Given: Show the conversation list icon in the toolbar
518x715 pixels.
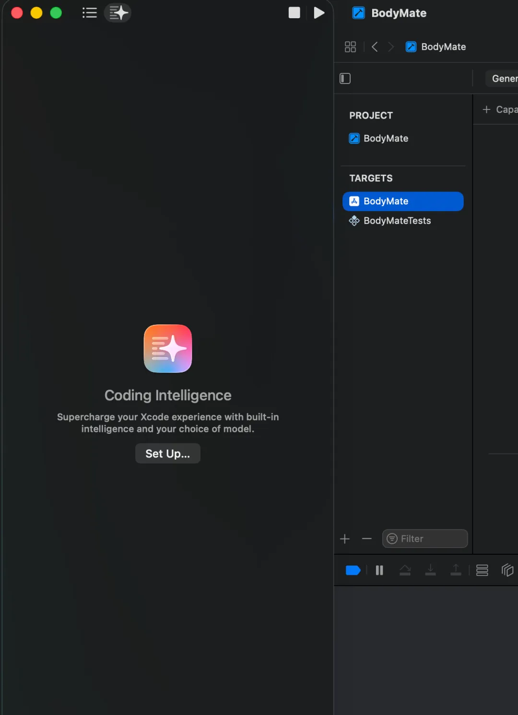Looking at the screenshot, I should [x=89, y=13].
